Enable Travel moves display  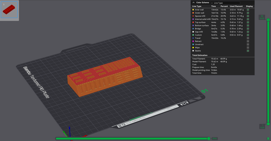coord(248,38)
